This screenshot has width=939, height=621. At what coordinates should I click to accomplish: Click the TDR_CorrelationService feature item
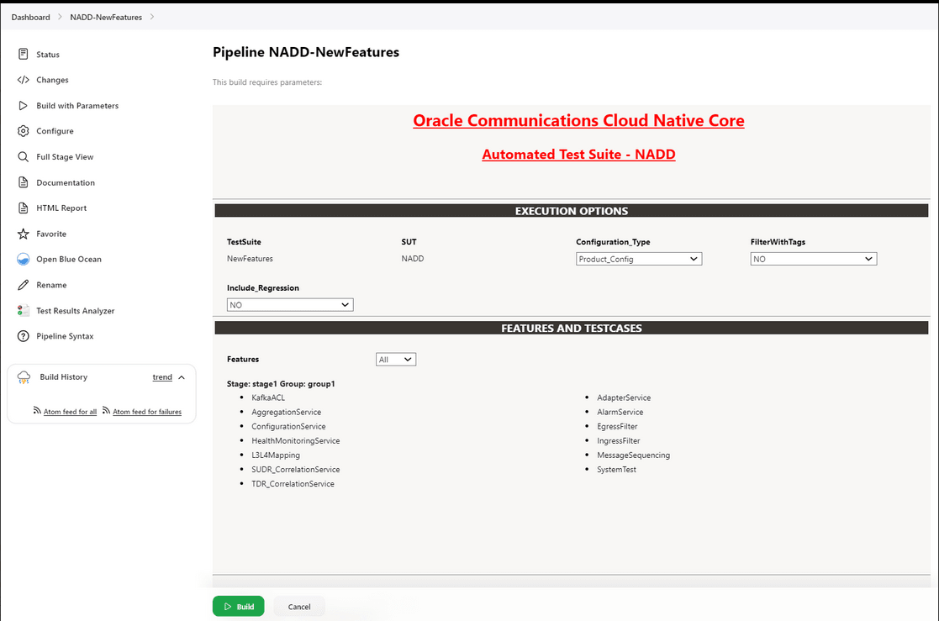click(x=293, y=484)
